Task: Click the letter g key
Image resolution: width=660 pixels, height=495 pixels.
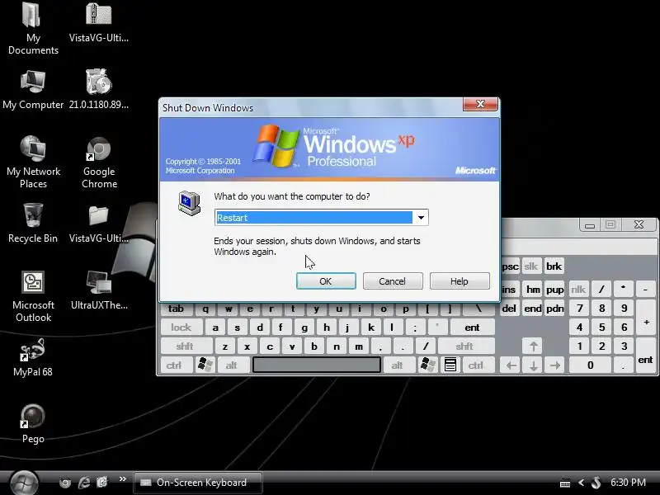Action: tap(304, 328)
